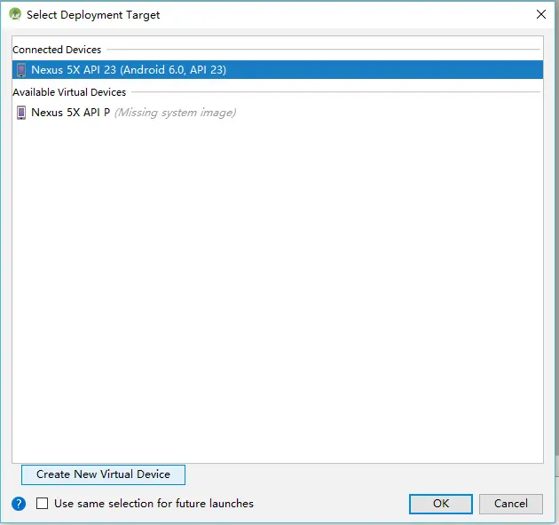
Task: Select Nexus 5X API 23 (Android 6.0, API 23)
Action: (x=278, y=70)
